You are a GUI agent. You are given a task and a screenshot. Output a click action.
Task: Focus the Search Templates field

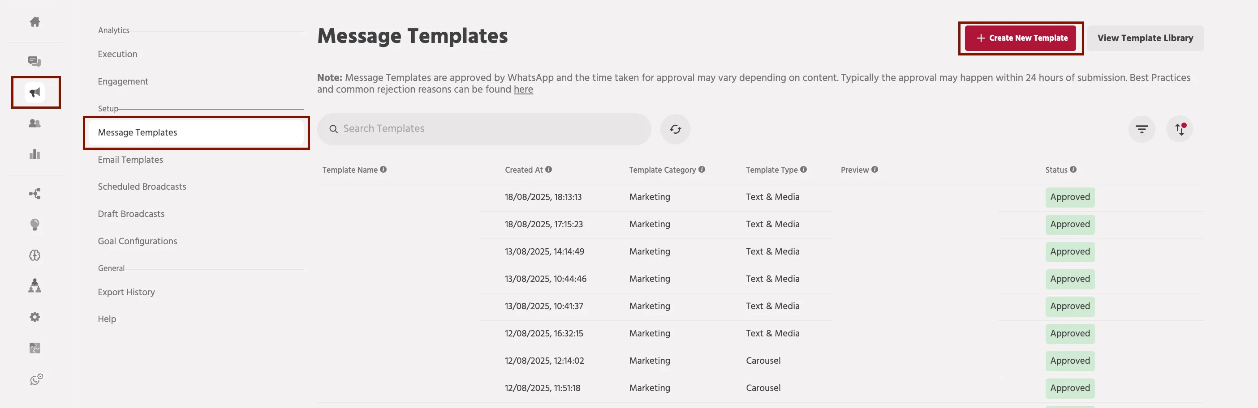pos(484,129)
